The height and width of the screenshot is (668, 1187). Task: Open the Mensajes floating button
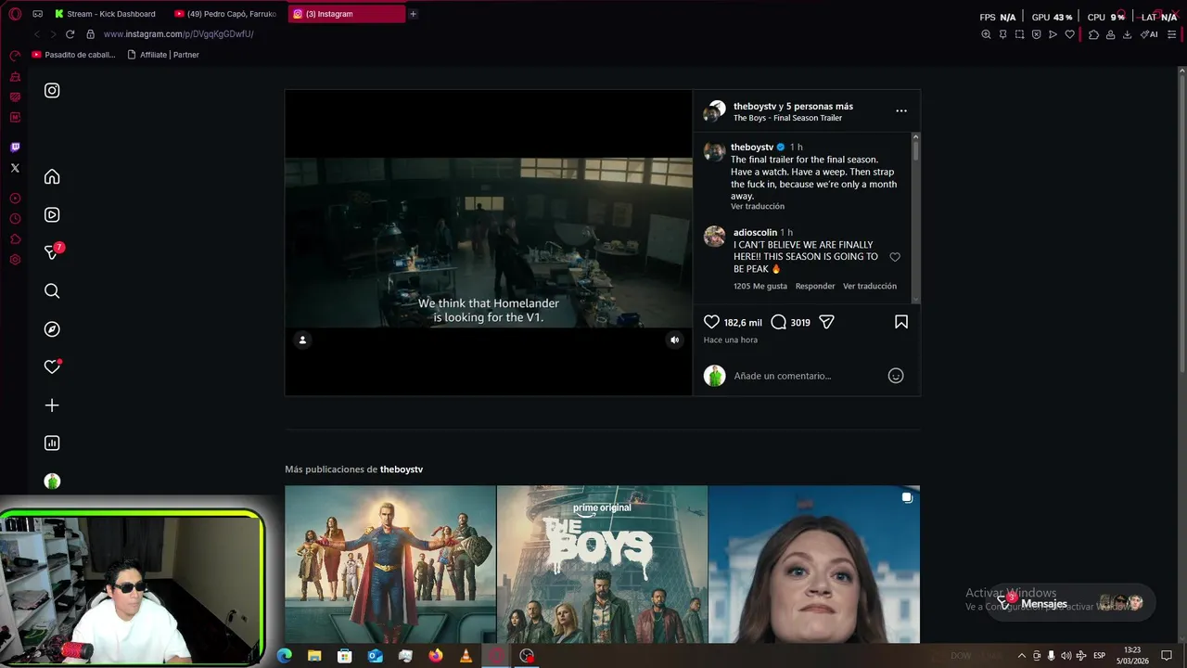pos(1071,603)
